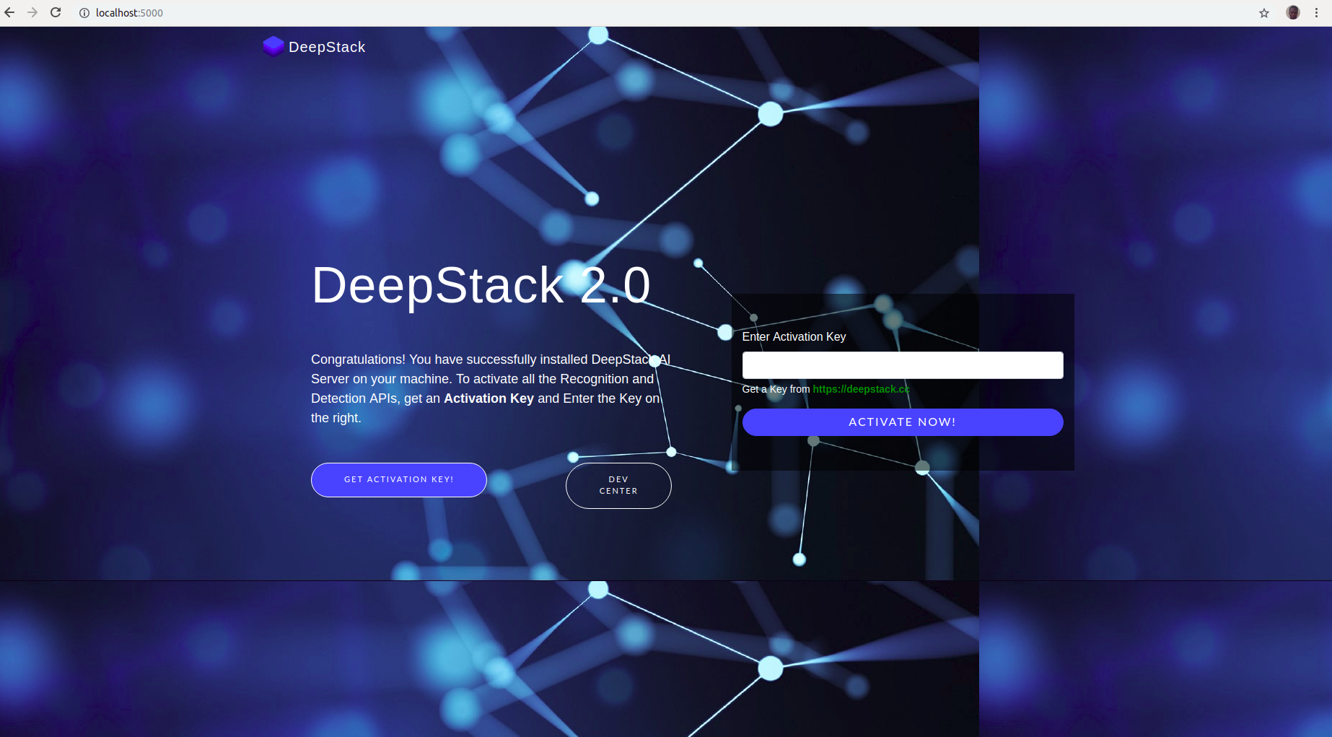Image resolution: width=1332 pixels, height=737 pixels.
Task: Click the DeepStack 2.0 heading
Action: point(481,286)
